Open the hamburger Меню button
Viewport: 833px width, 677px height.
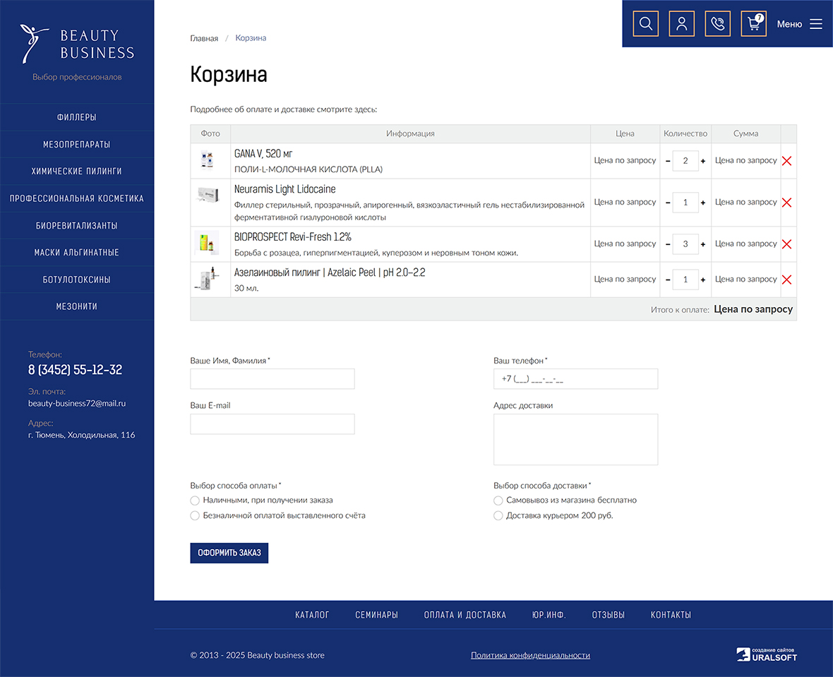(800, 24)
